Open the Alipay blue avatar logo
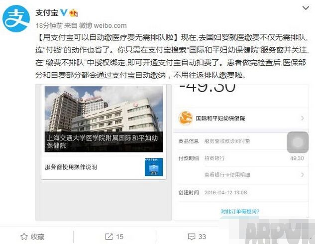315x244 pixels. point(16,18)
